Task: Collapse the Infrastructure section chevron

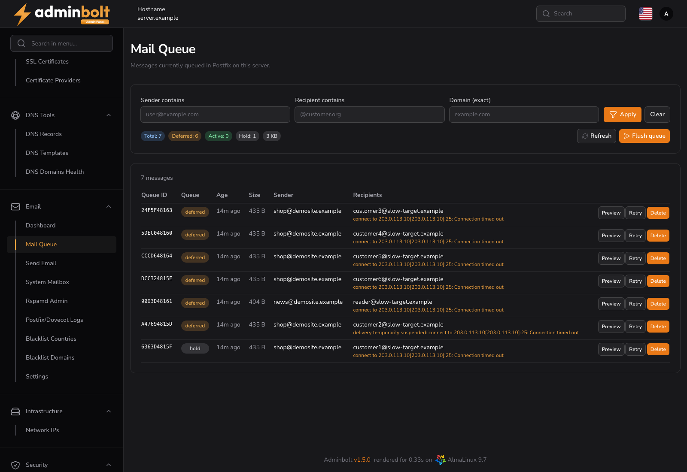Action: (109, 411)
